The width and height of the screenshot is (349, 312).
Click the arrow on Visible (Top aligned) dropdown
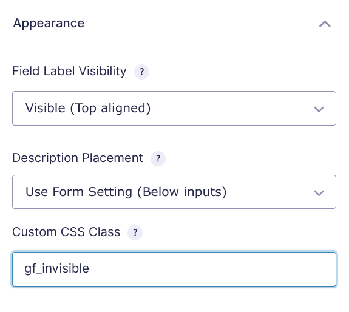tap(319, 109)
